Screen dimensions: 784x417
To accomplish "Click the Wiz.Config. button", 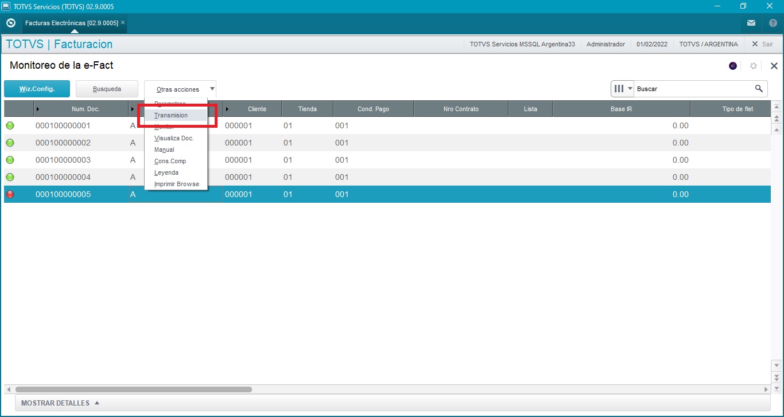I will (37, 89).
